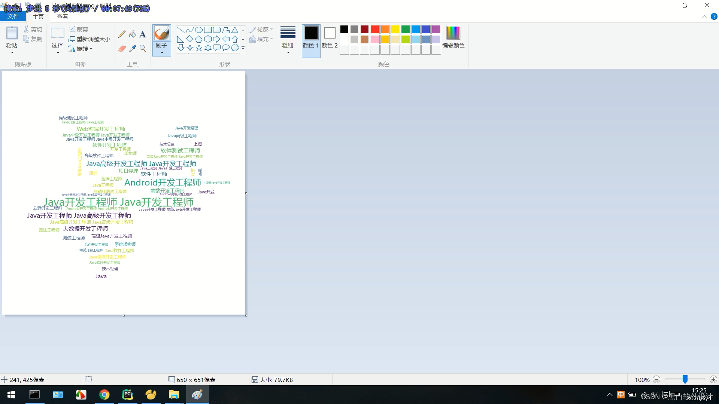
Task: Click the Paste clipboard icon
Action: point(12,33)
